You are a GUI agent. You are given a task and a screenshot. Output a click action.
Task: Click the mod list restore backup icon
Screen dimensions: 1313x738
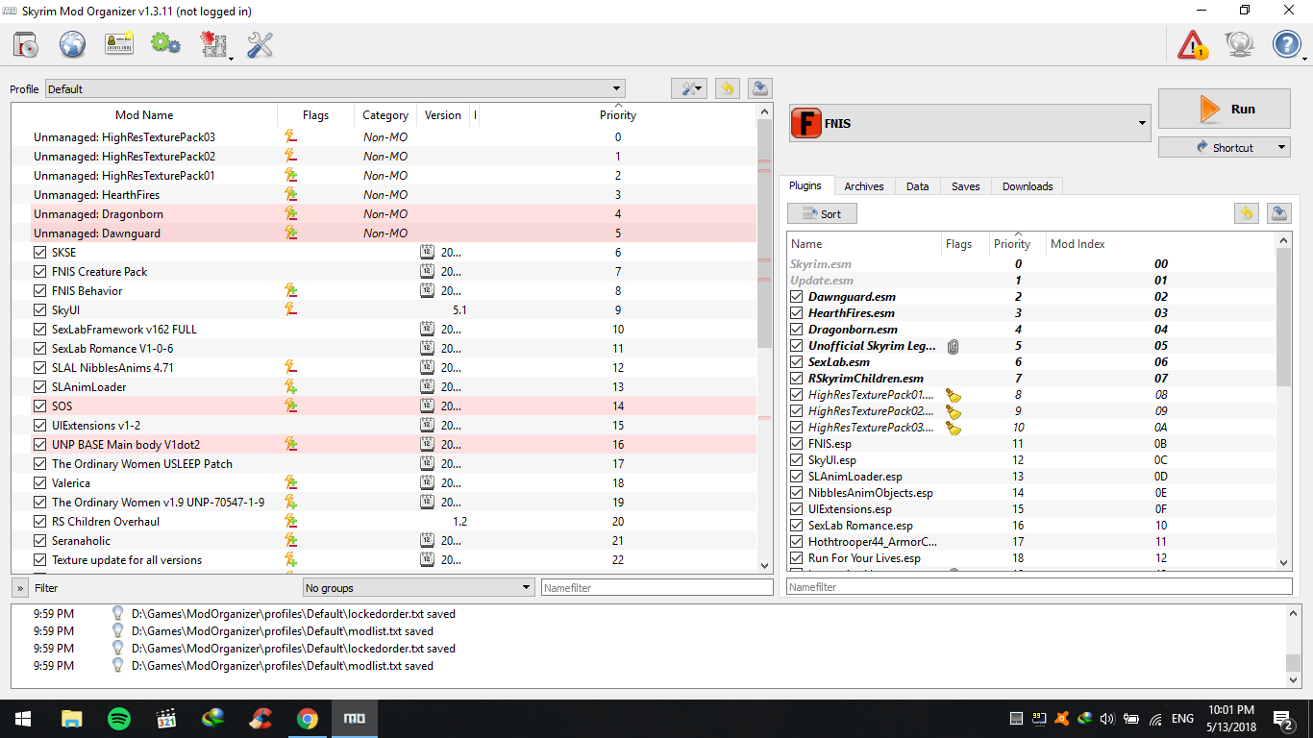tap(728, 88)
